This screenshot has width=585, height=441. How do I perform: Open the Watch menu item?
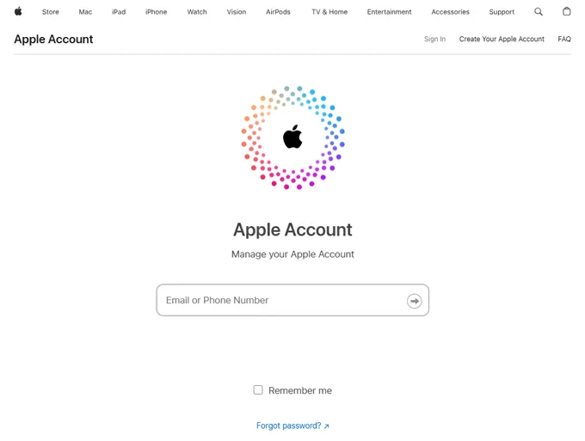pos(197,12)
